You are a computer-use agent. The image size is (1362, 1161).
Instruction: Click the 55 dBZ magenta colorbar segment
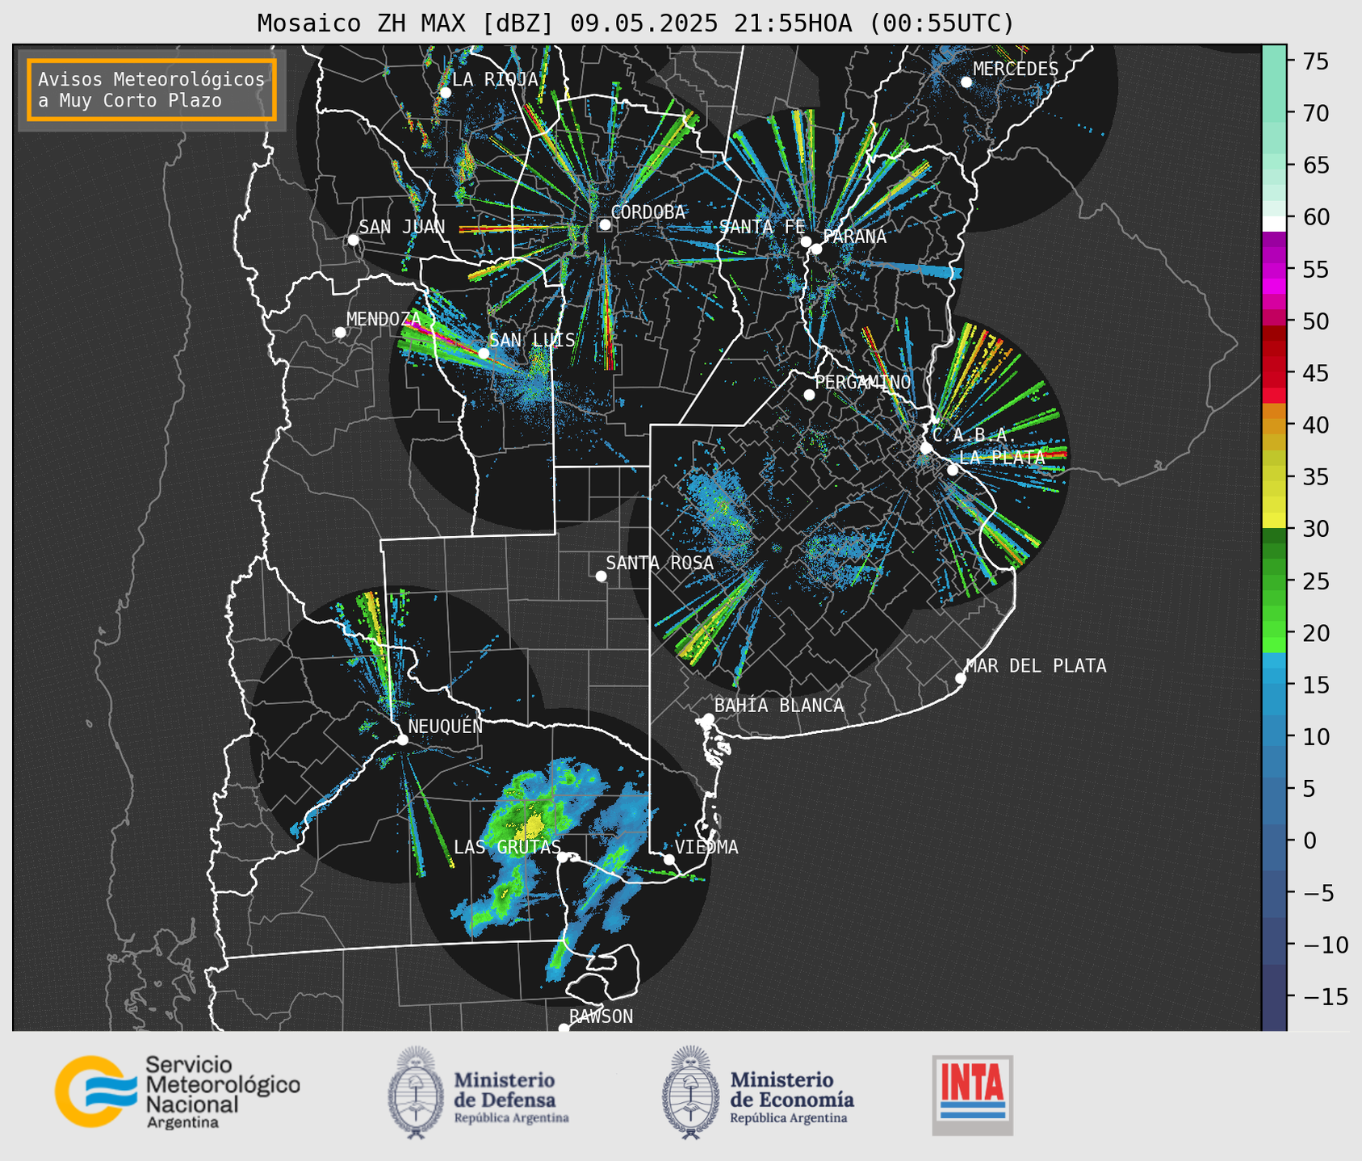pyautogui.click(x=1274, y=269)
